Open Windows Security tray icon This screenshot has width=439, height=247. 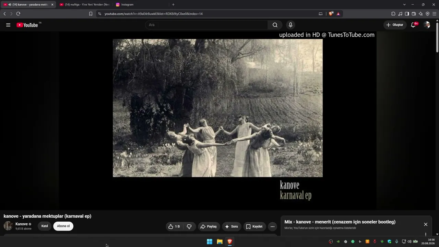click(x=389, y=242)
